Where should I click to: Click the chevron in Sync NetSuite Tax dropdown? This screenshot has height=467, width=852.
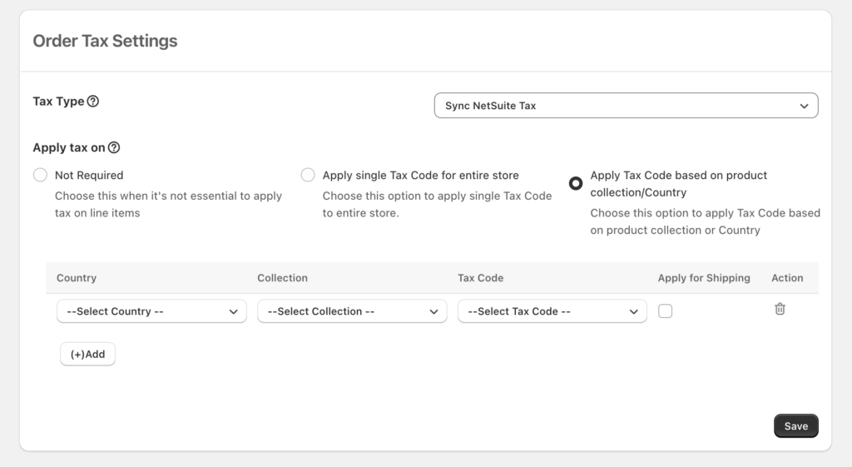804,106
